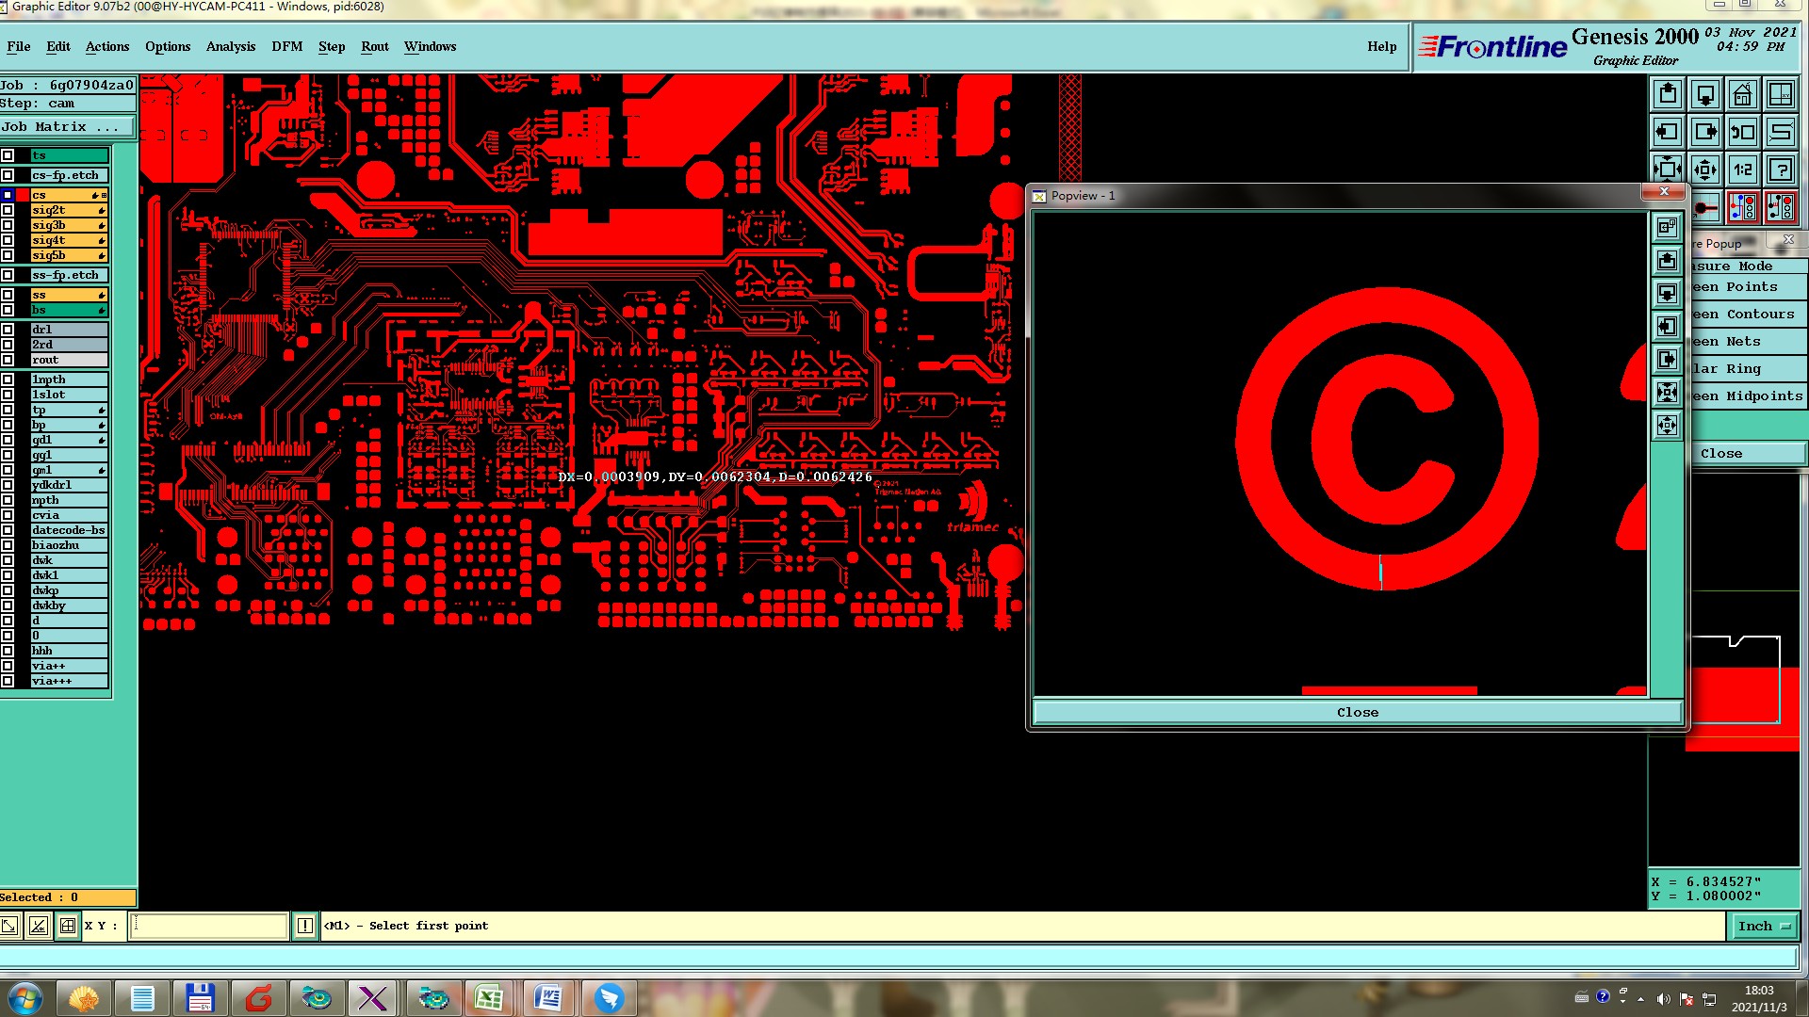1809x1017 pixels.
Task: Click the XY grid view icon
Action: 1781,94
